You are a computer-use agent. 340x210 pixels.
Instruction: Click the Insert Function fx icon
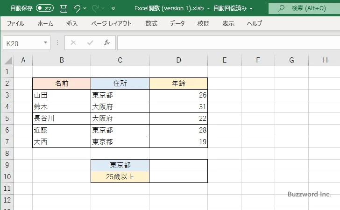(x=107, y=42)
